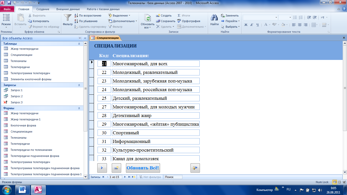Screen dimensions: 347x195
Task: Toggle italic К formatting
Action: 251,25
